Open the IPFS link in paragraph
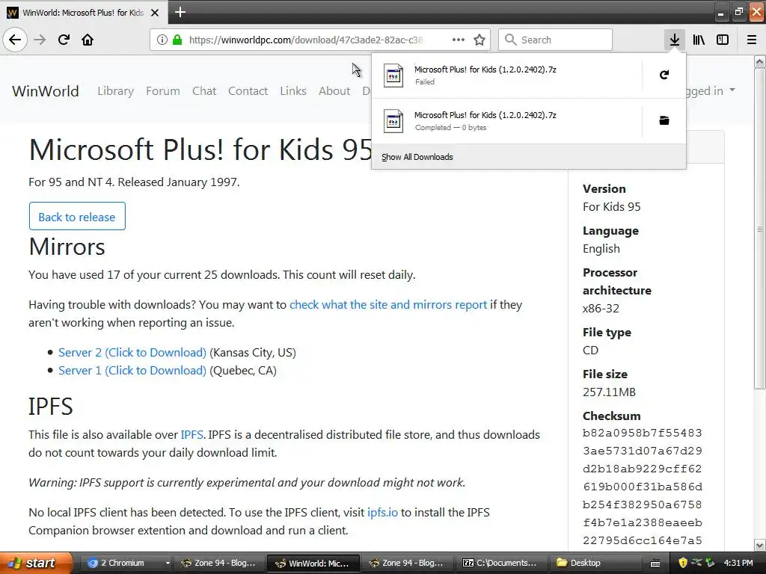766x574 pixels. (191, 434)
